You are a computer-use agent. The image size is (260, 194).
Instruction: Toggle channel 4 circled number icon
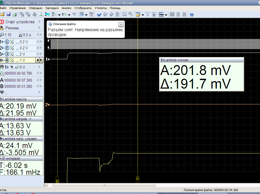point(7,60)
